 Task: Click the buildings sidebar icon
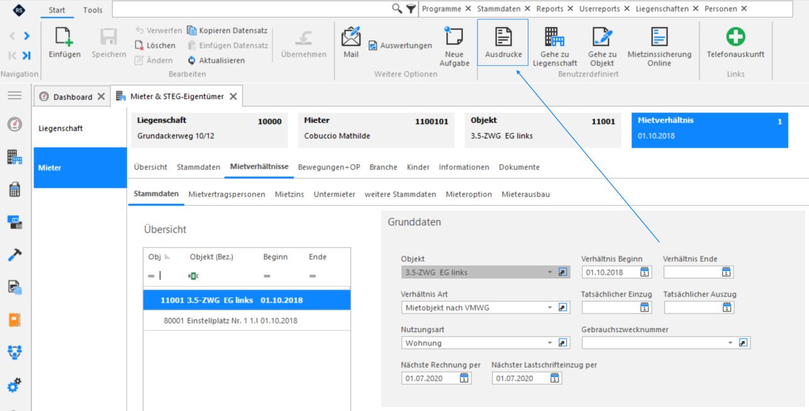tap(14, 157)
